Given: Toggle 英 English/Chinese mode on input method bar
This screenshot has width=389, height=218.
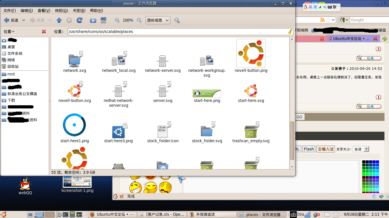Looking at the screenshot, I should point(310,7).
